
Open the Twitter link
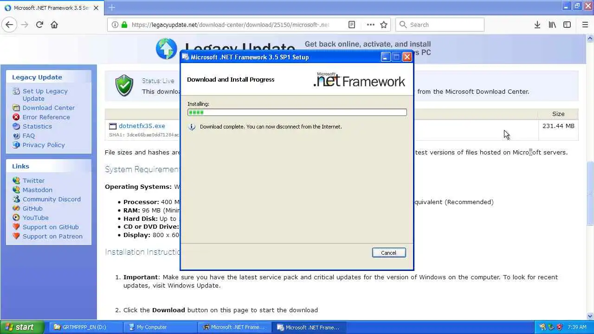pyautogui.click(x=33, y=180)
